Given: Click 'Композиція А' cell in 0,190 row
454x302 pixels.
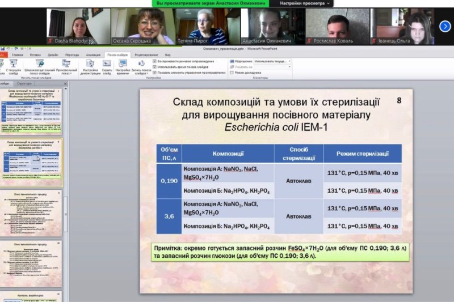Looking at the screenshot, I should pyautogui.click(x=228, y=173).
